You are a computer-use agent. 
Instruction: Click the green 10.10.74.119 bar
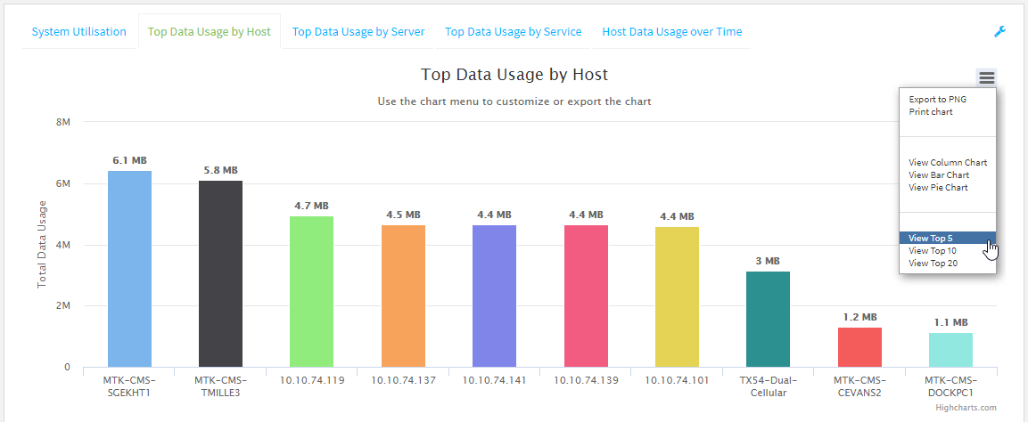312,291
